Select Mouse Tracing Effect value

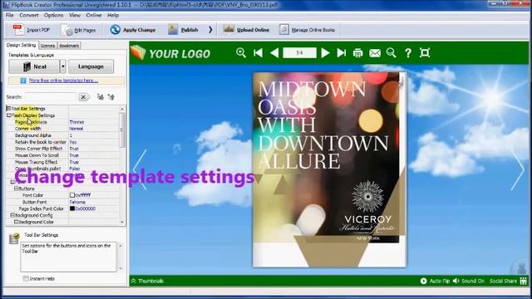(74, 162)
